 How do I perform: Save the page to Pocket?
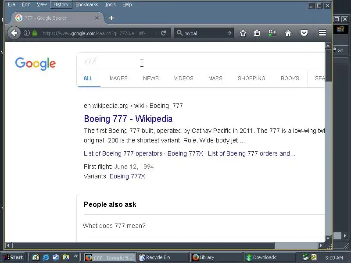click(x=304, y=33)
